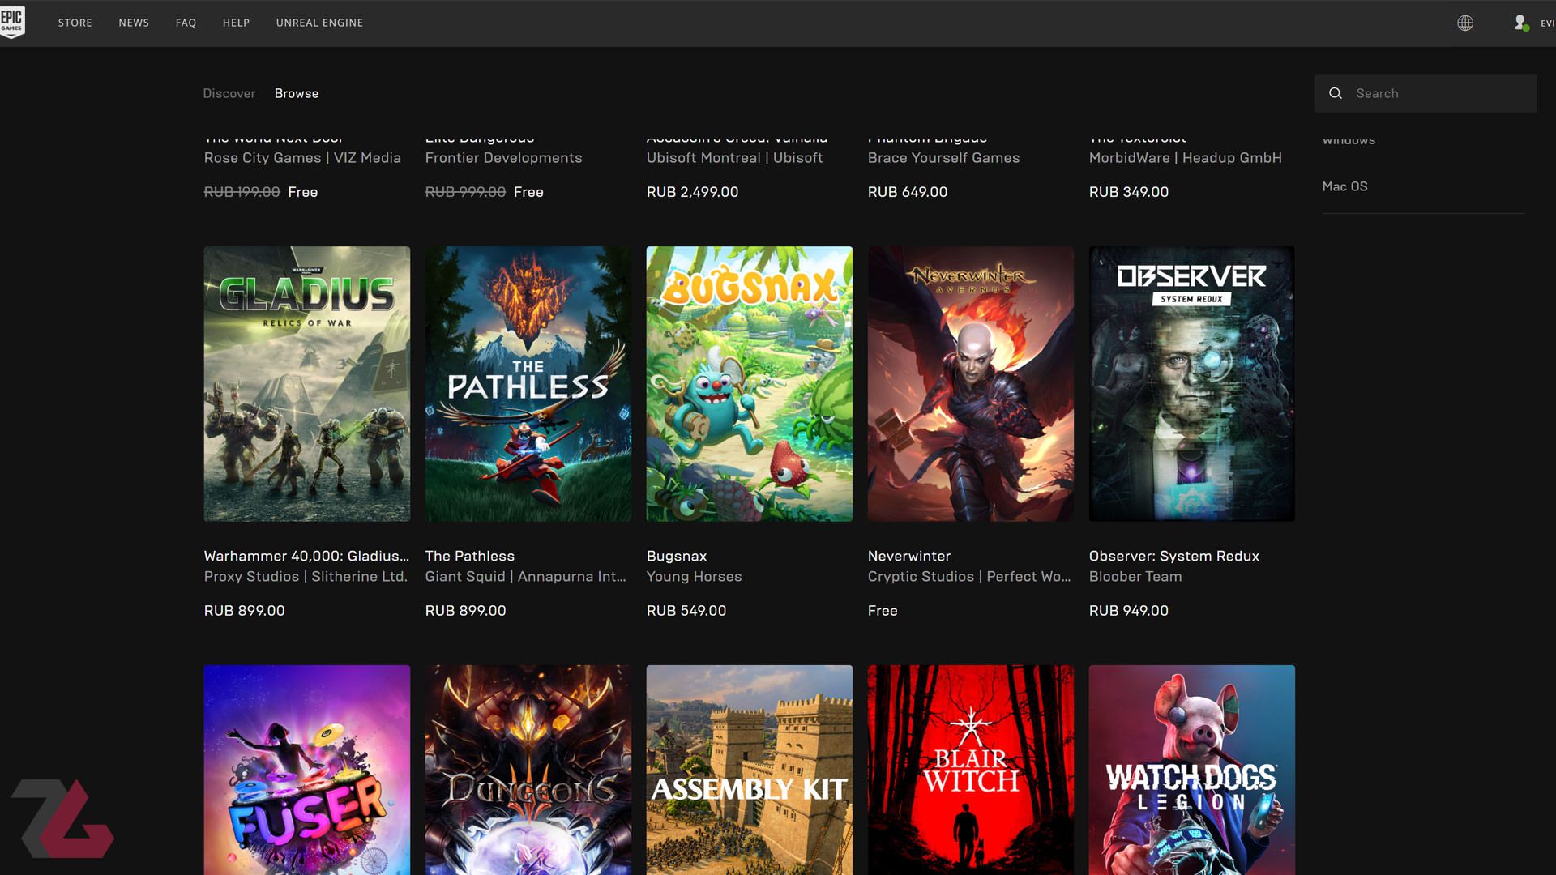Click the Neverwinter title text

pyautogui.click(x=909, y=556)
